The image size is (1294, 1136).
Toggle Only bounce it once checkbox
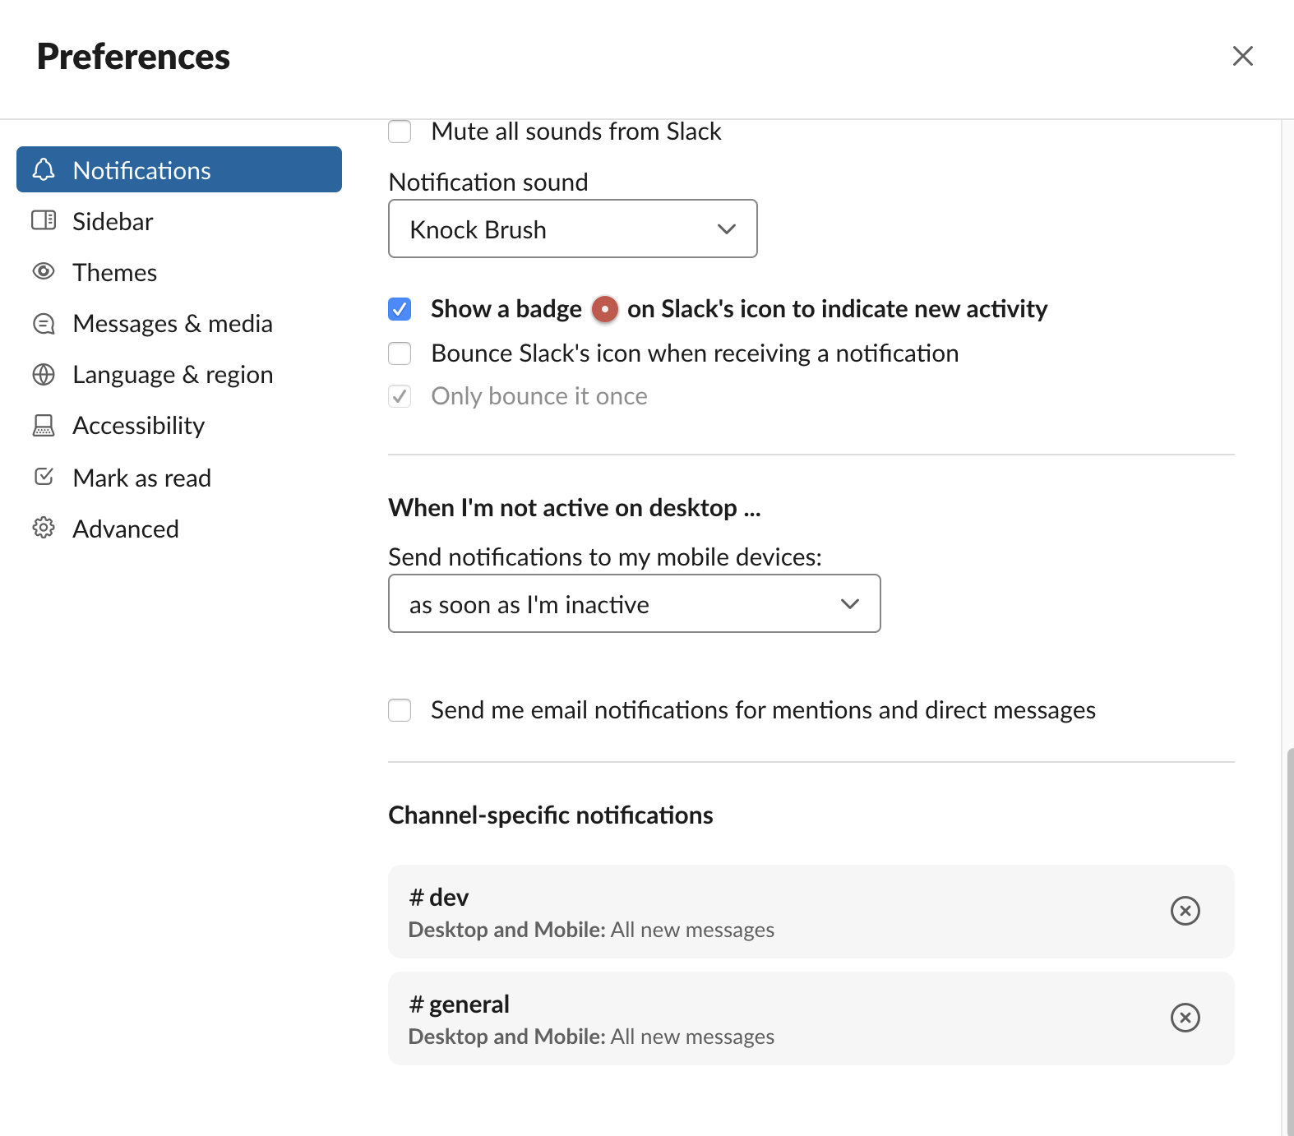click(x=400, y=396)
